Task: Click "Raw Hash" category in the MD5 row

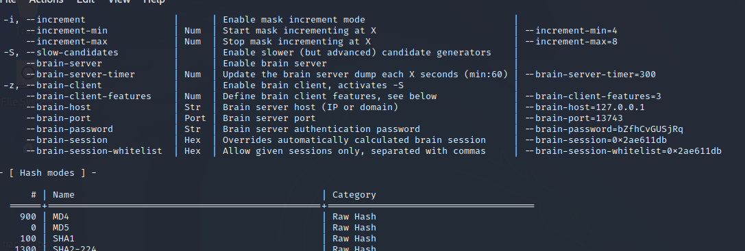Action: click(x=354, y=227)
